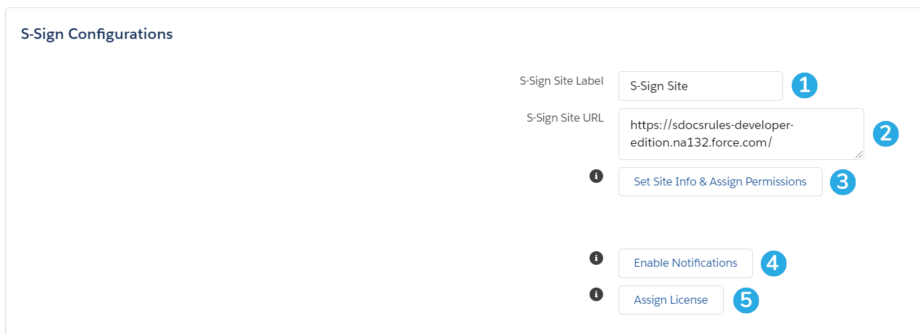Click the blue step 2 badge

[x=885, y=133]
